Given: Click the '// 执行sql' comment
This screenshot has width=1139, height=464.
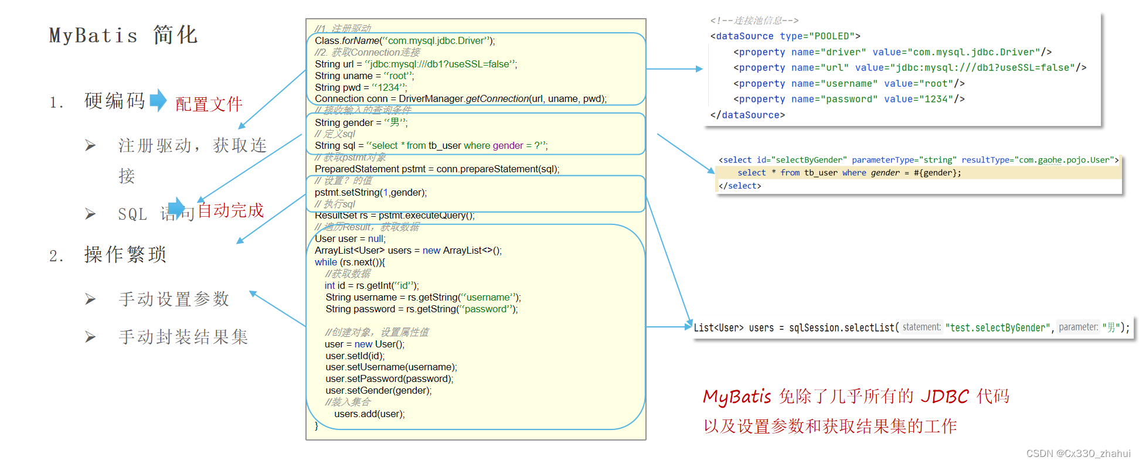Looking at the screenshot, I should (335, 204).
